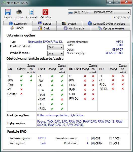Click the Bieżący napęd label
The height and width of the screenshot is (152, 133).
coord(121,17)
